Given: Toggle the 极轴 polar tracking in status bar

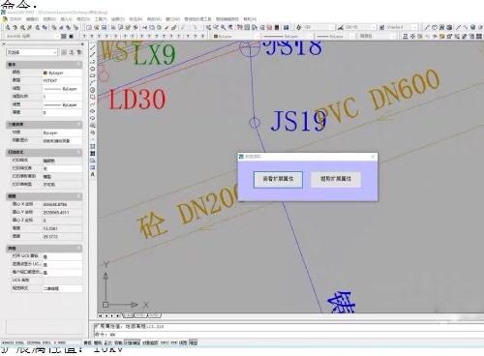Looking at the screenshot, I should (x=118, y=342).
